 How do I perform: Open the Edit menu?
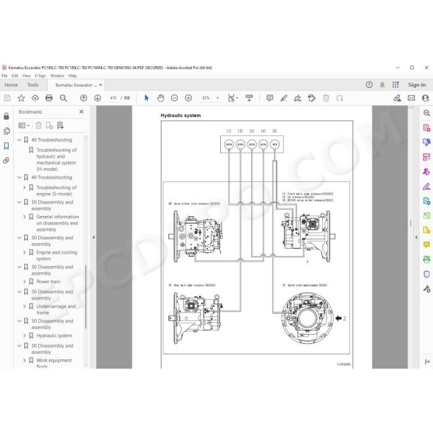[15, 75]
